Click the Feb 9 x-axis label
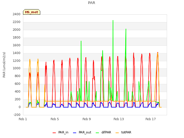 point(87,119)
